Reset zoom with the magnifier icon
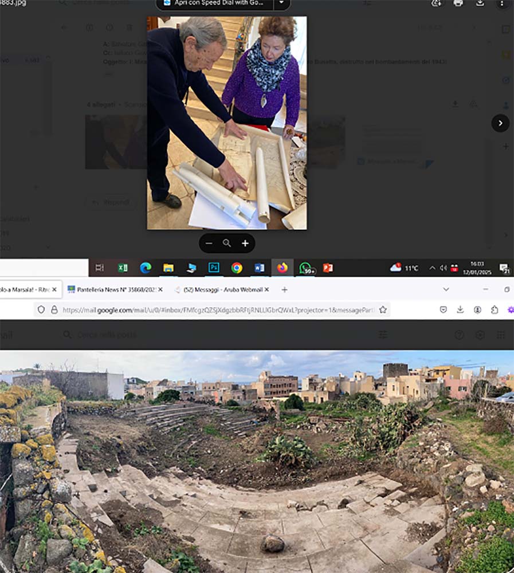Image resolution: width=514 pixels, height=573 pixels. [x=227, y=243]
